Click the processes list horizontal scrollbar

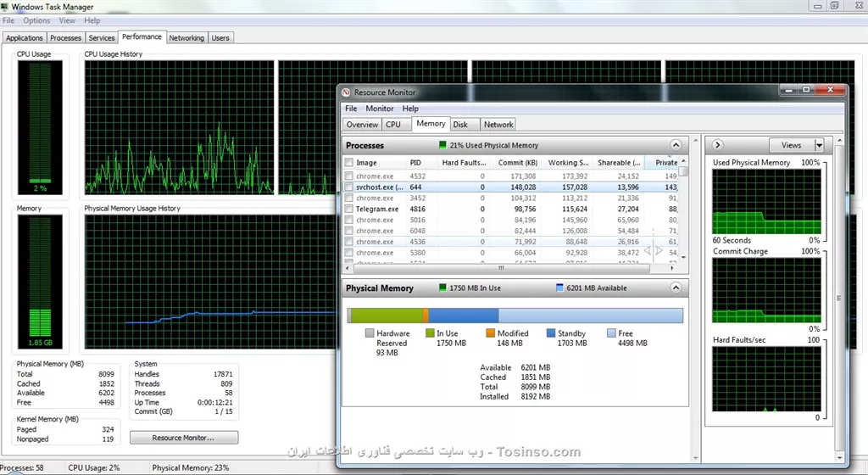501,268
